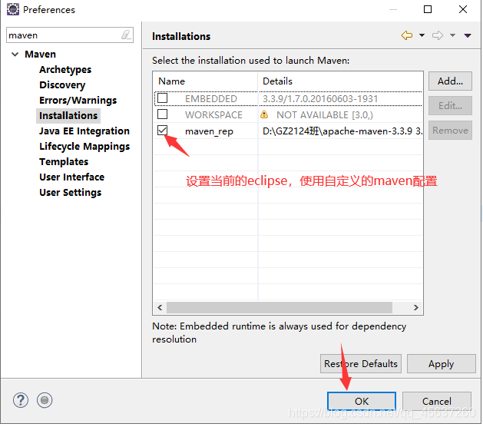Confirm with the OK button
This screenshot has height=427, width=483.
coord(362,402)
